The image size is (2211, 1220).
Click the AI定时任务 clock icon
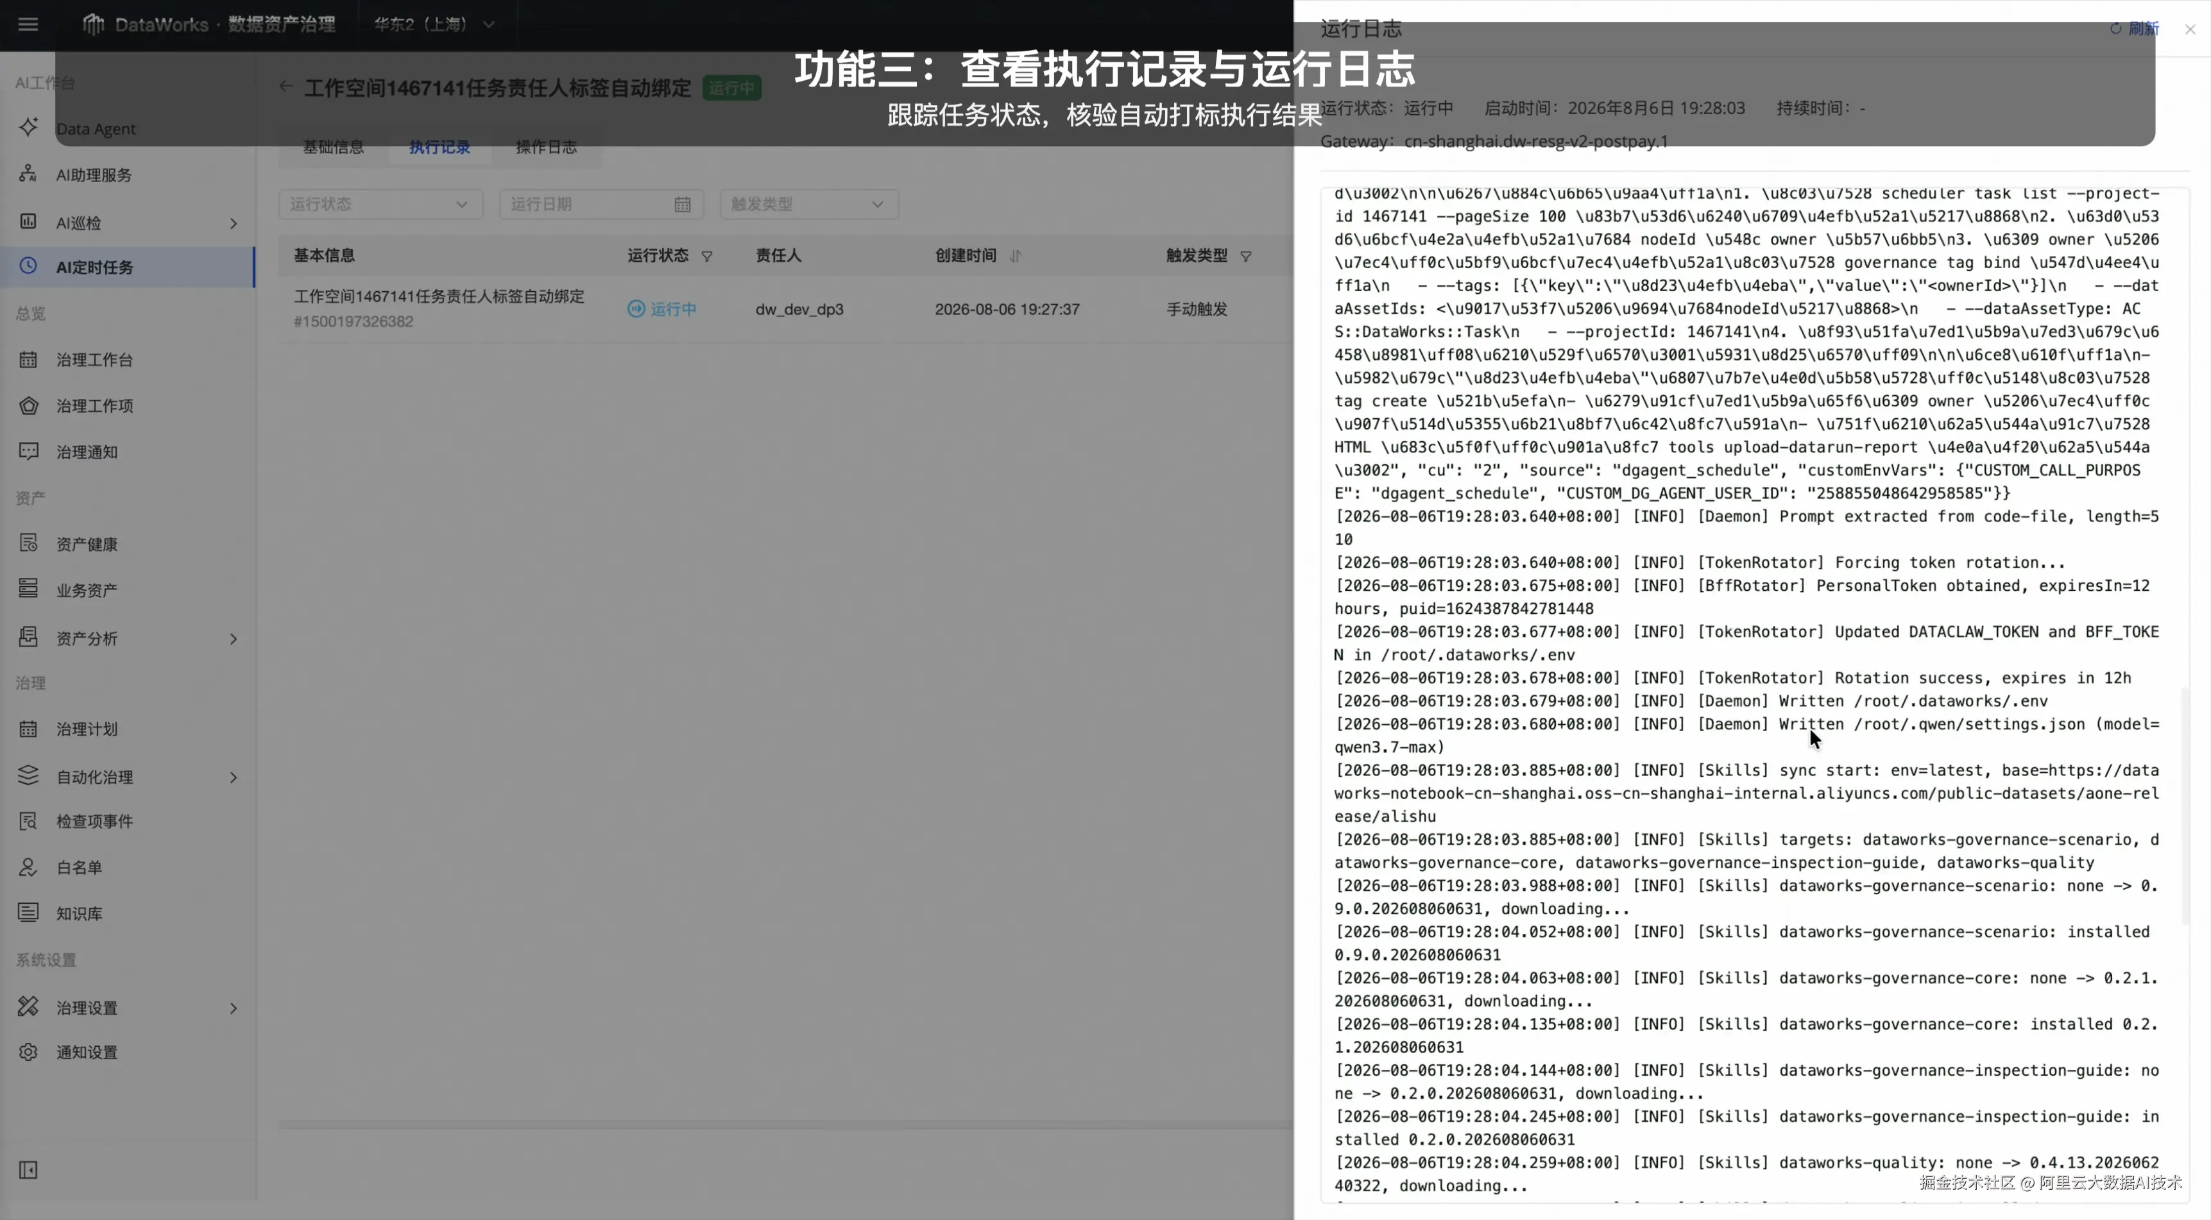[x=28, y=267]
